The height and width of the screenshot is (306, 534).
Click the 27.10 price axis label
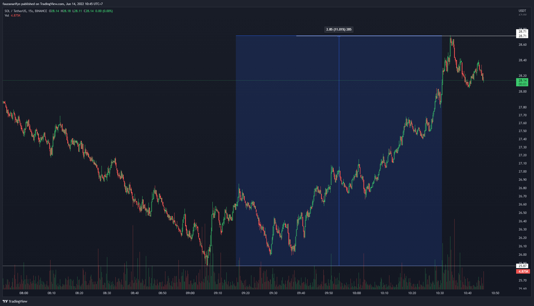pos(522,163)
